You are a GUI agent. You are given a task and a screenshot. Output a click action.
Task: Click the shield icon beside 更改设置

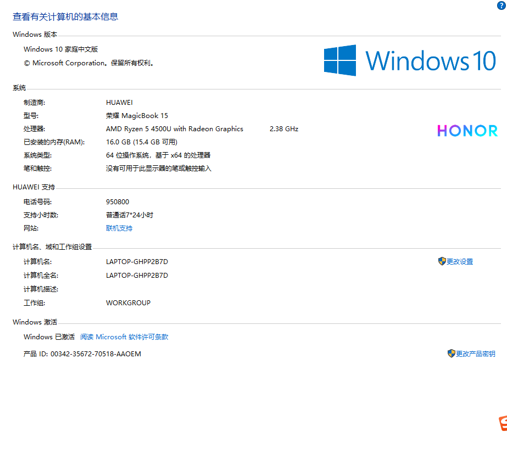(x=442, y=261)
